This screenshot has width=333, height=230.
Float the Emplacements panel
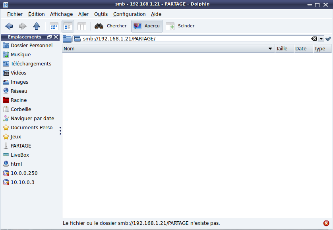[50, 37]
